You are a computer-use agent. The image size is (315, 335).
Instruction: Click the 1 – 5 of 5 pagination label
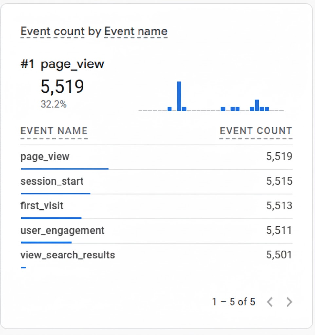[x=234, y=302]
